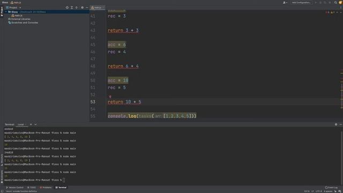Open the code-with-me user icon menu

click(x=285, y=2)
